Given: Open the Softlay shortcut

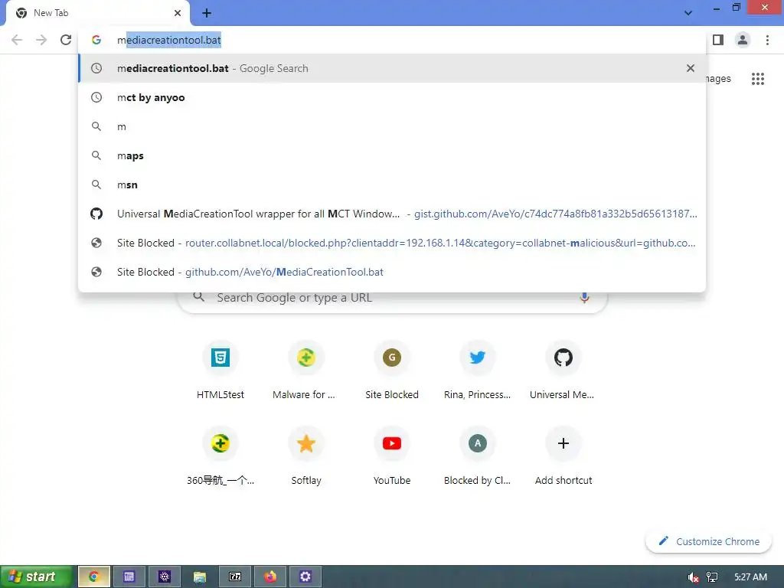Looking at the screenshot, I should tap(306, 456).
